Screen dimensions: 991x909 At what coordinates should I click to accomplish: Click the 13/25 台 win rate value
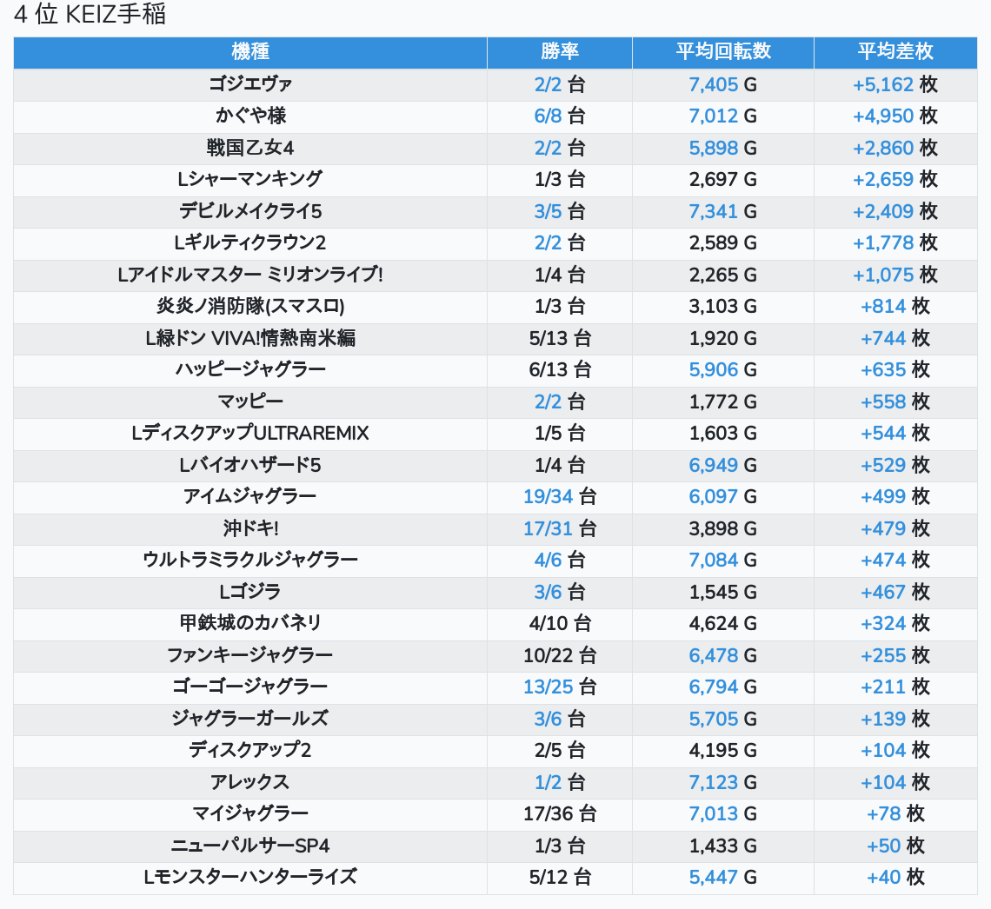[x=560, y=687]
